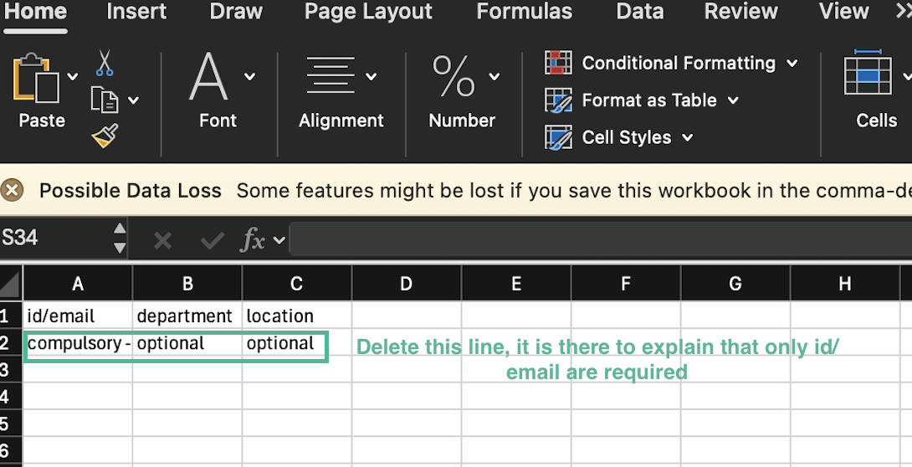Viewport: 912px width, 467px height.
Task: Confirm the formula bar entry
Action: point(212,241)
